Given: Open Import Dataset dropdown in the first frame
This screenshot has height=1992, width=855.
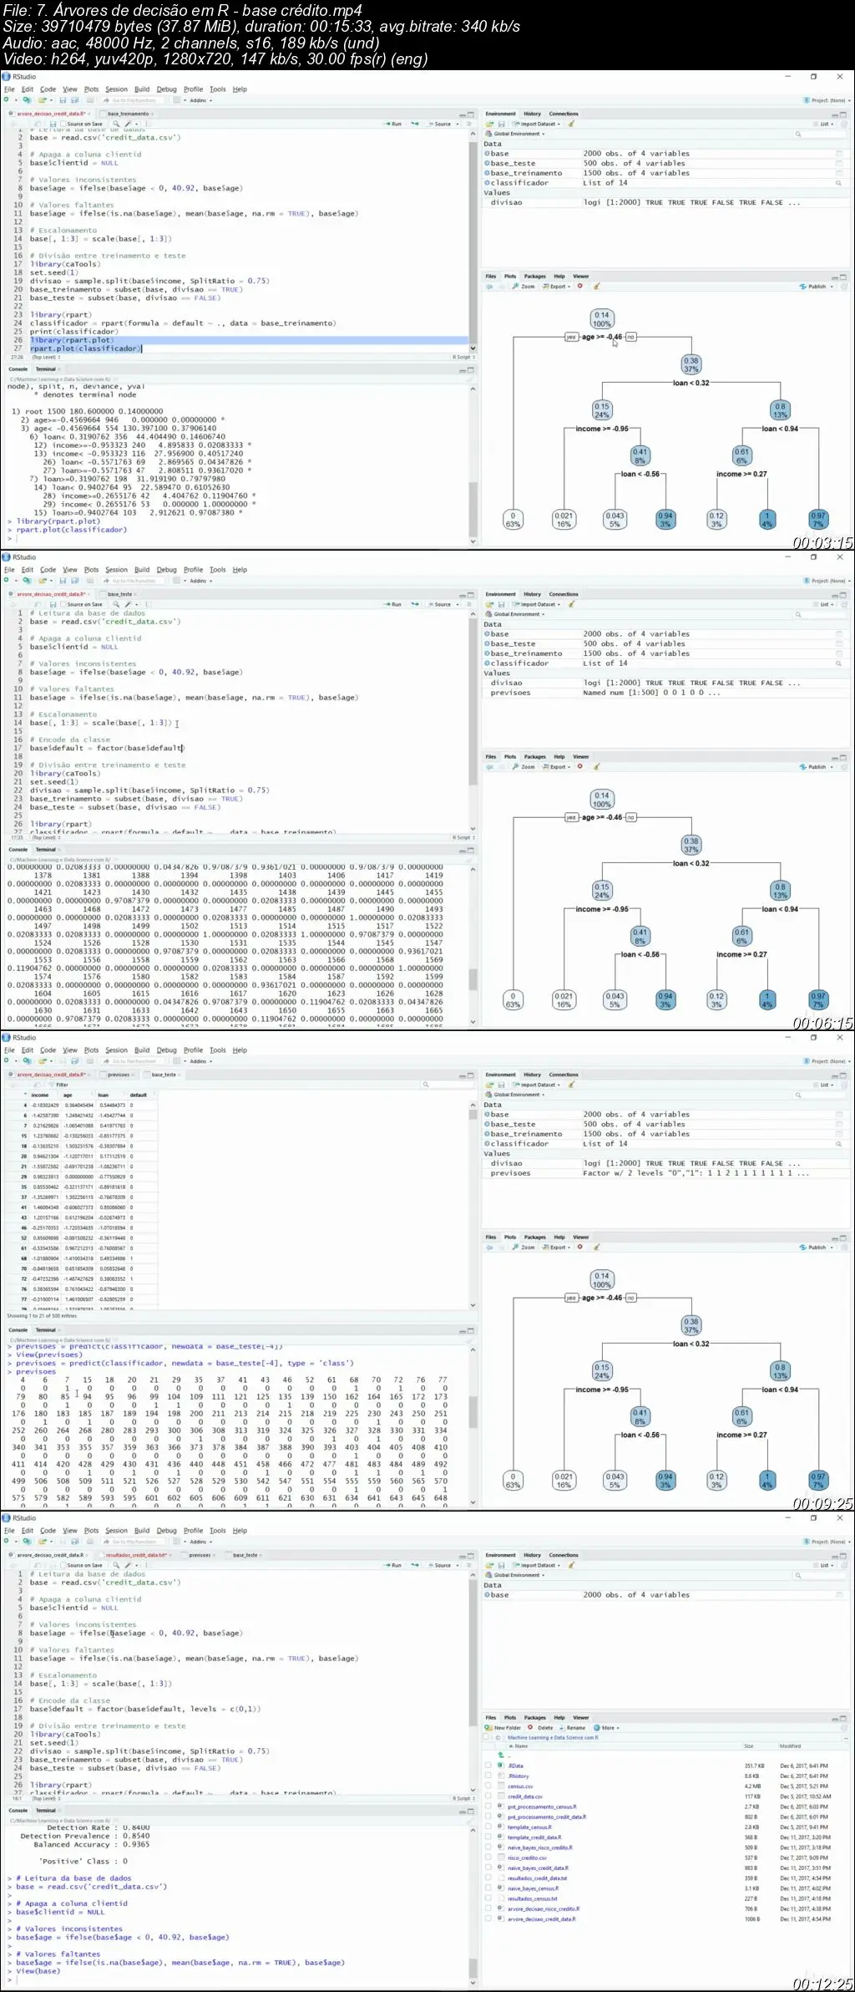Looking at the screenshot, I should coord(537,124).
